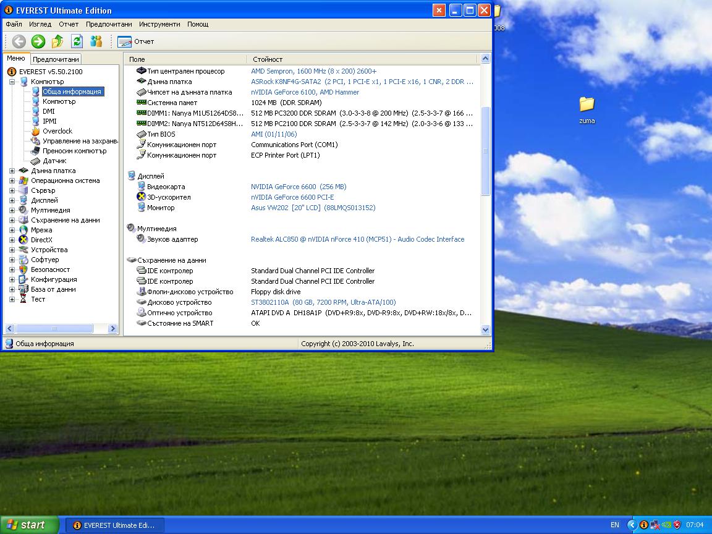Viewport: 712px width, 534px height.
Task: Expand the Дънна платка tree node
Action: click(x=12, y=171)
